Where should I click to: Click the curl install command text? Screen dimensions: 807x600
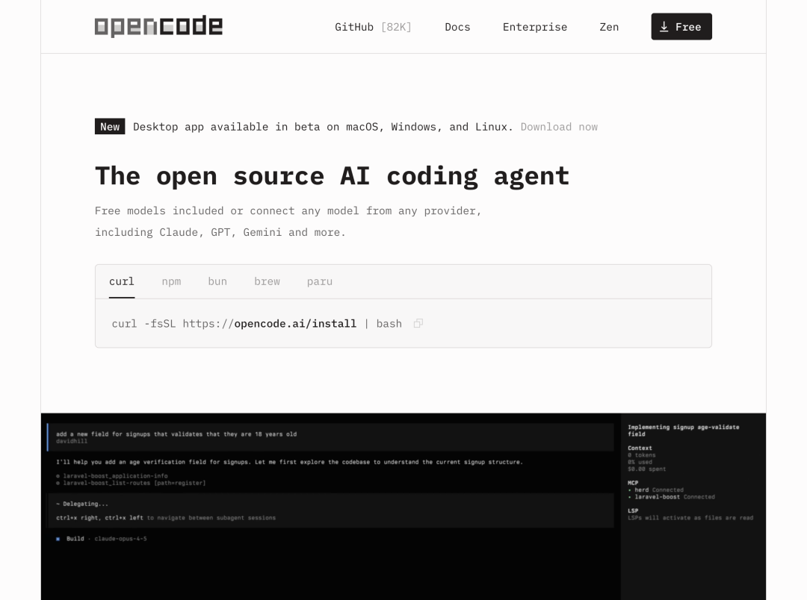[257, 323]
